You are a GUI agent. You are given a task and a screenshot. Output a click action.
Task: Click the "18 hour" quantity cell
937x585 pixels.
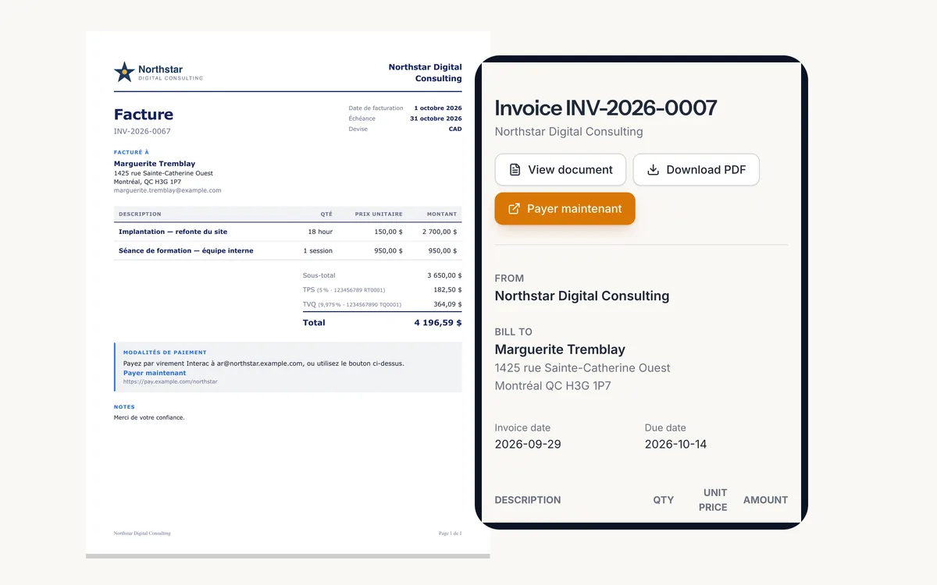320,232
